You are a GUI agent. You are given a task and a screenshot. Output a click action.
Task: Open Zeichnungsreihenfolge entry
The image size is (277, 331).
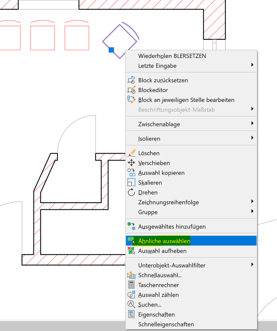(191, 202)
